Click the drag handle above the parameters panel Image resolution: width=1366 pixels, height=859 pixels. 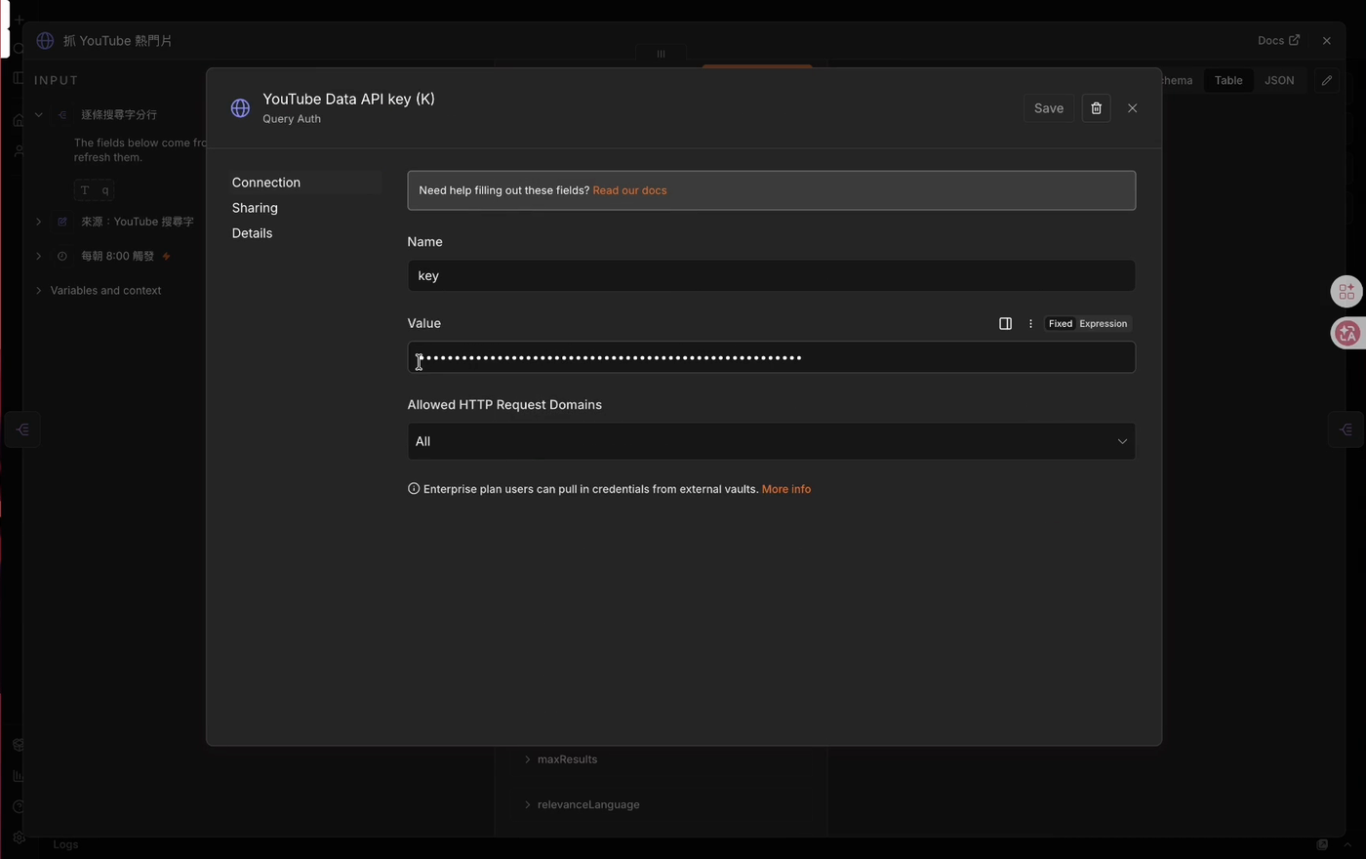[661, 54]
